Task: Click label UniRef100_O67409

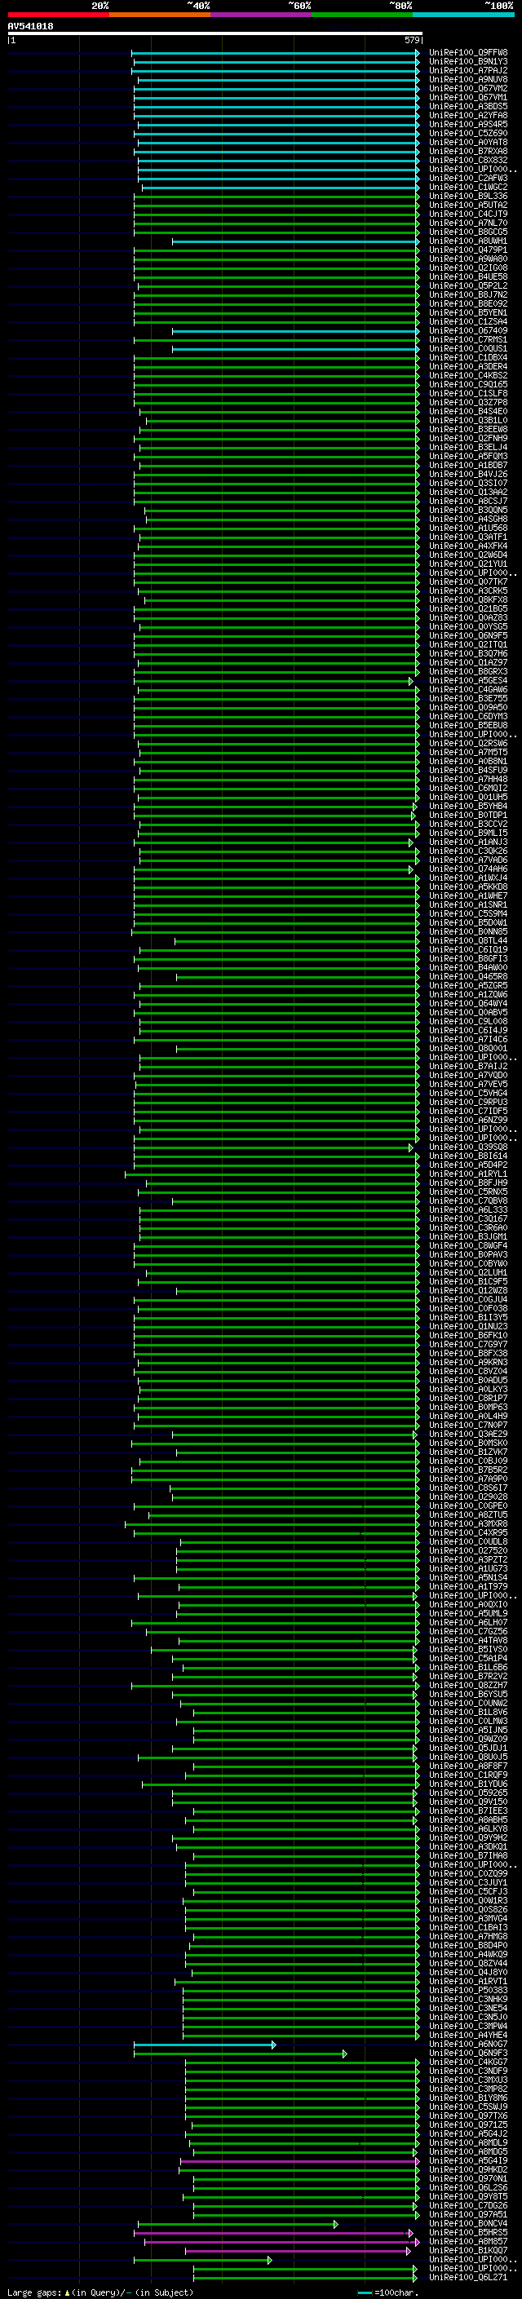Action: tap(468, 330)
